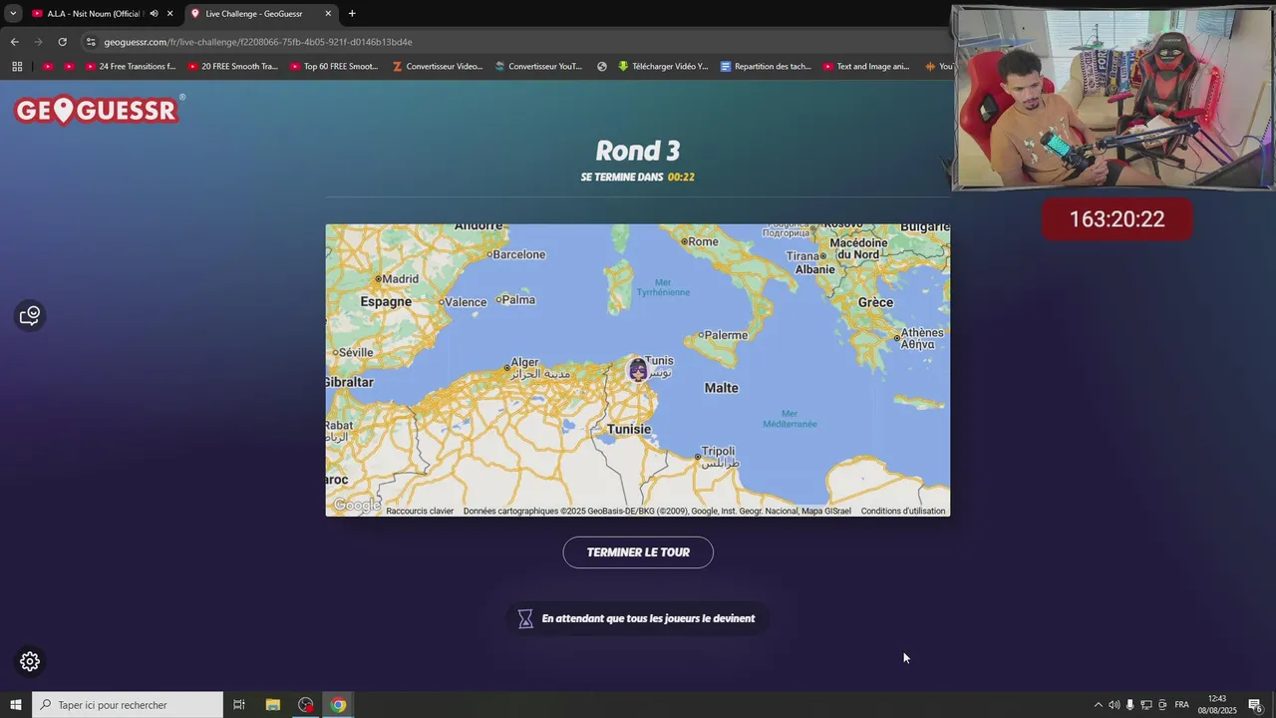Click the webcam video overlay
The image size is (1276, 718).
[1113, 98]
